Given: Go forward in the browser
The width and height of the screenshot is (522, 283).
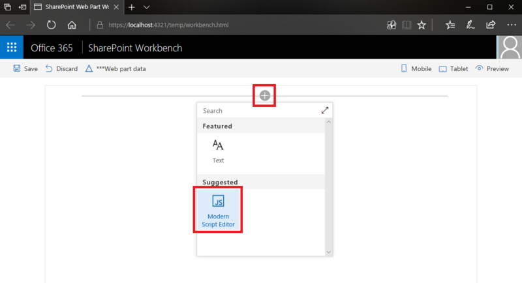Looking at the screenshot, I should (x=31, y=25).
